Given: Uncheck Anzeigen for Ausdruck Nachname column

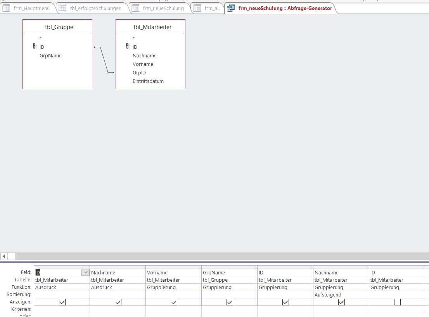Looking at the screenshot, I should [118, 302].
